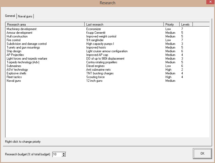Click Medium priority for Naval guns
The height and width of the screenshot is (163, 215).
(170, 81)
